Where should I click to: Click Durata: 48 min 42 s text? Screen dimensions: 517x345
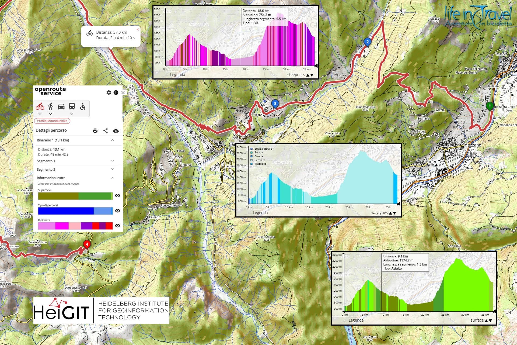pos(53,154)
